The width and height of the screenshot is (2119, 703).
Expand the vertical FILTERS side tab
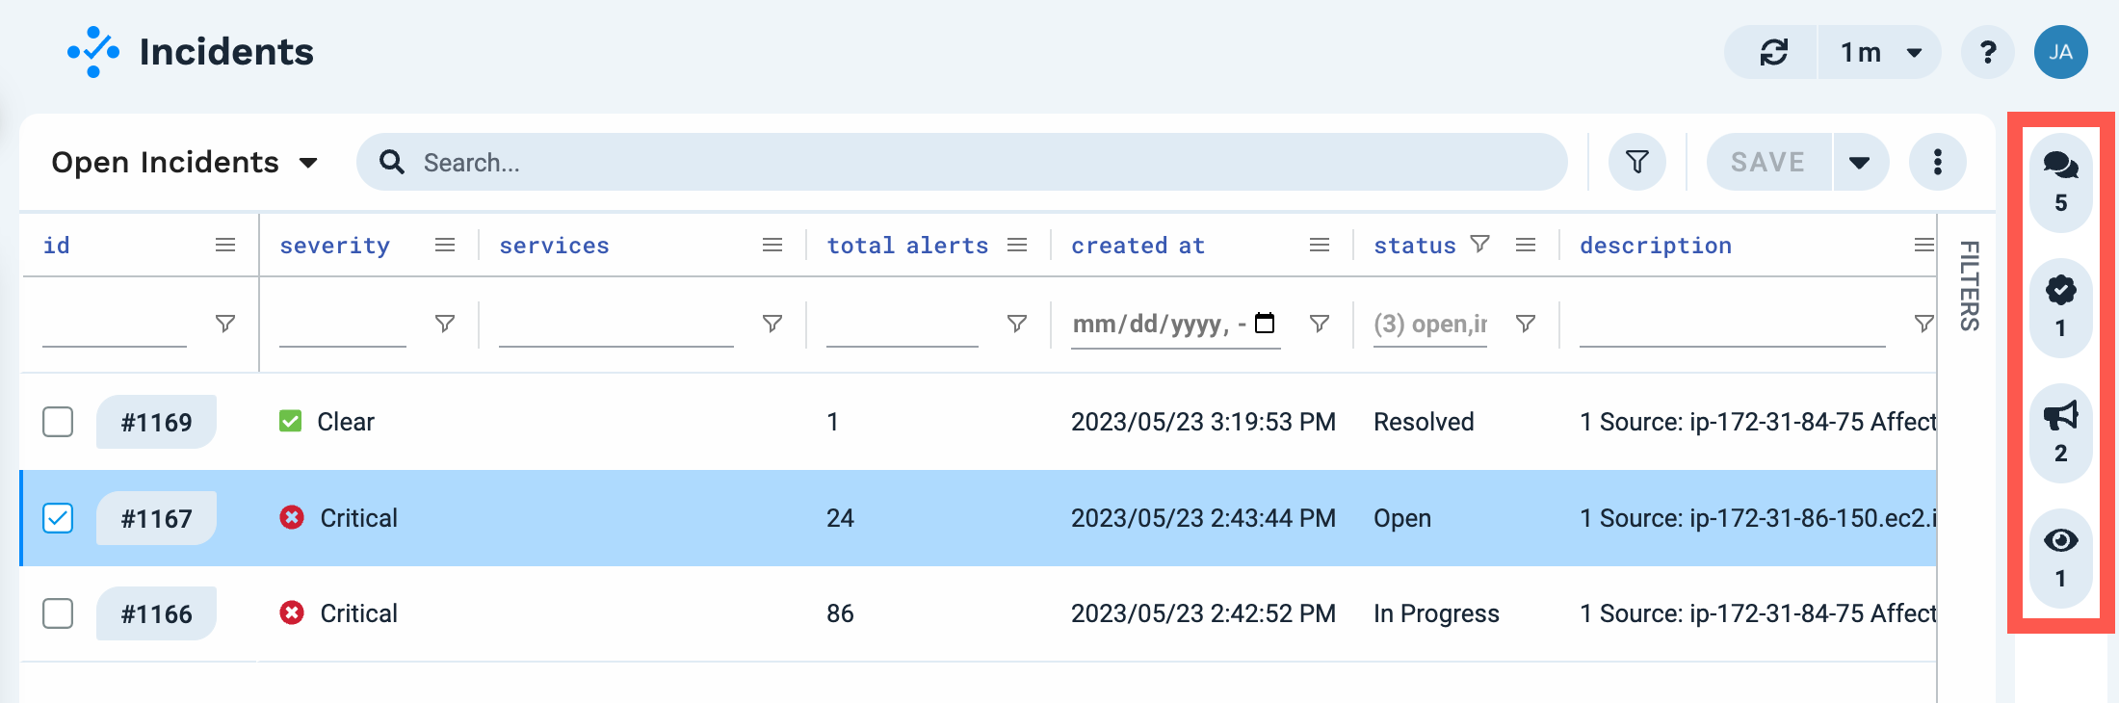pyautogui.click(x=1970, y=285)
